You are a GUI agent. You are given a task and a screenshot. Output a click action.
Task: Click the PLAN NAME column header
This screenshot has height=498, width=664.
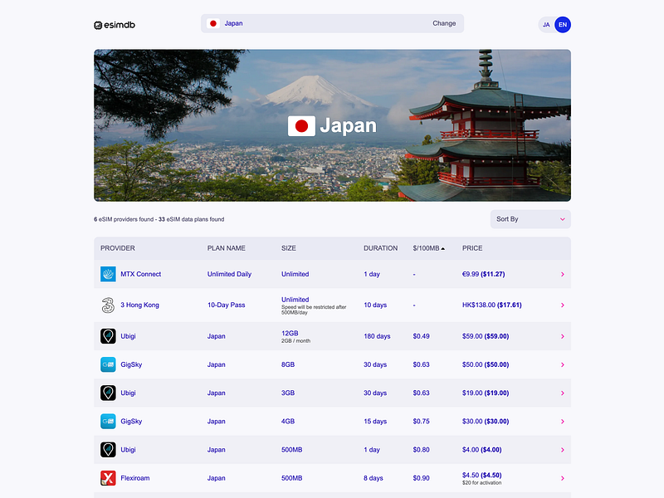(x=226, y=248)
